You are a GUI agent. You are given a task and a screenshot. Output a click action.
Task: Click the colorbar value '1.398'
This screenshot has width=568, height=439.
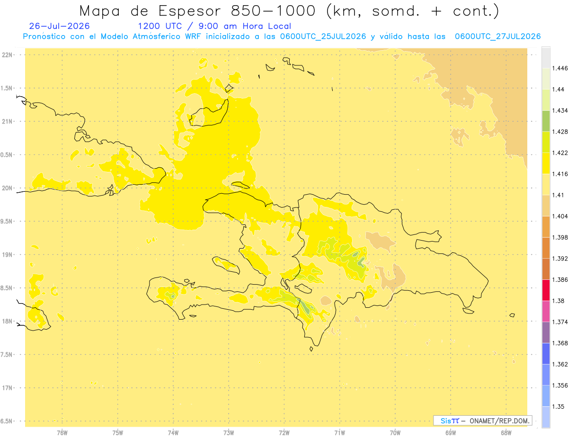(x=559, y=237)
